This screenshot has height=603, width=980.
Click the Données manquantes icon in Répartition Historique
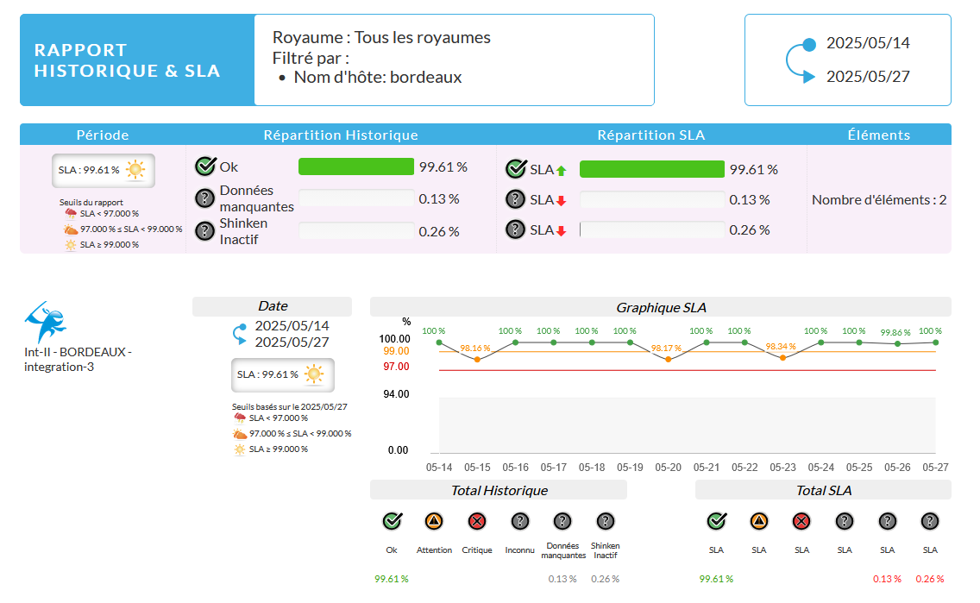(x=204, y=198)
